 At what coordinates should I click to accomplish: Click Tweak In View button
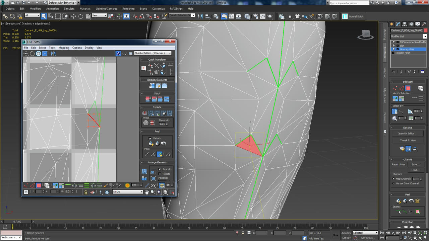408,140
